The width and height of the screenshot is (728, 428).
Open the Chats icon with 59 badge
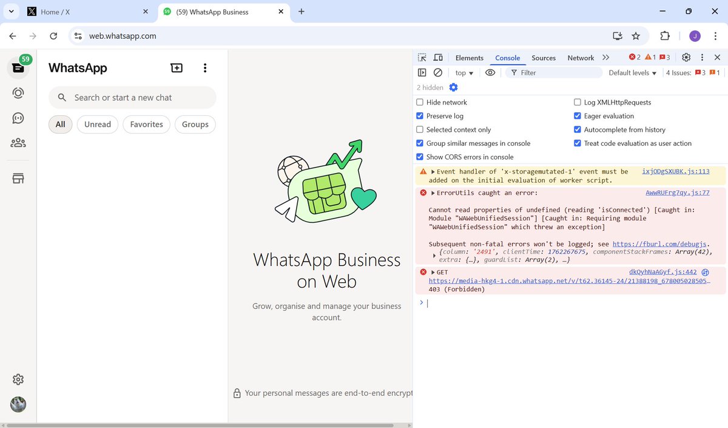pyautogui.click(x=18, y=67)
